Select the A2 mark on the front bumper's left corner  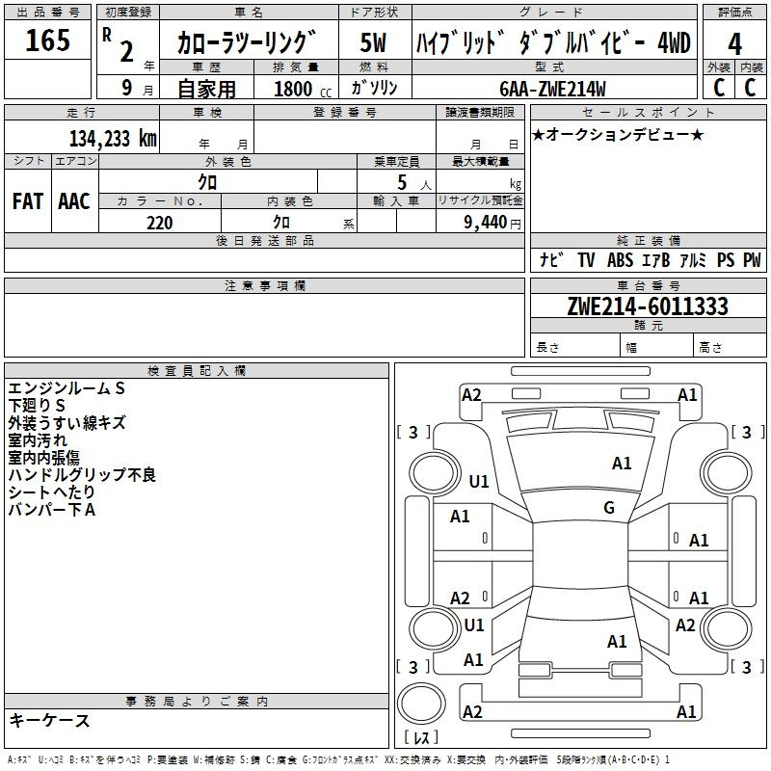coord(471,394)
